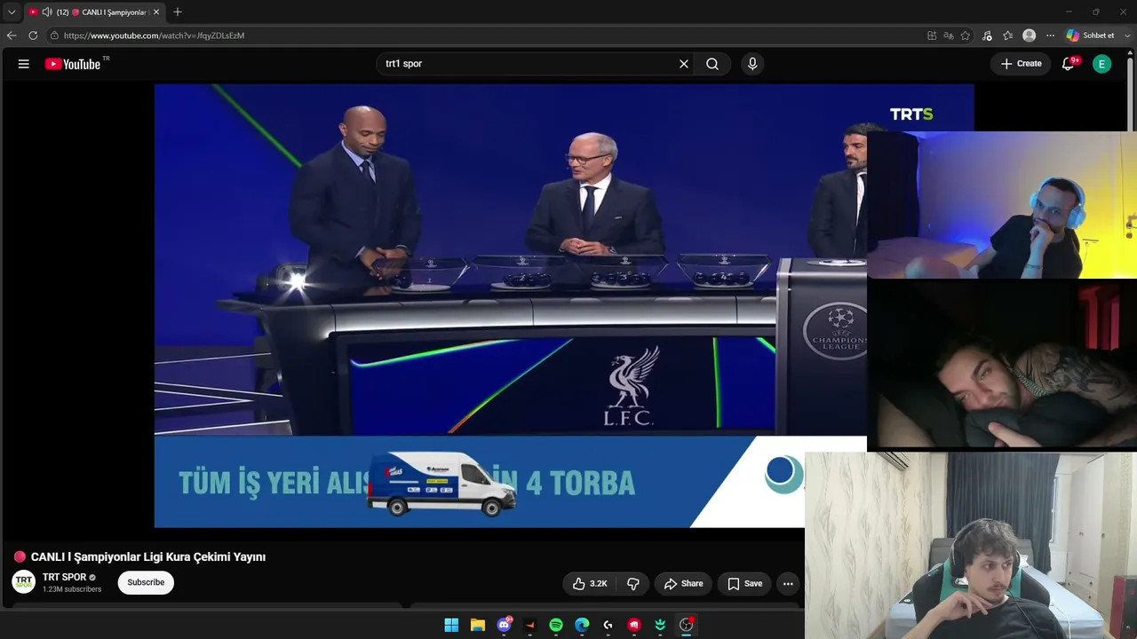Image resolution: width=1137 pixels, height=639 pixels.
Task: Switch to the CANLI Şampiyonlar YouTube tab
Action: [93, 12]
